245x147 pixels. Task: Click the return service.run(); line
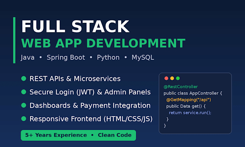pos(190,113)
